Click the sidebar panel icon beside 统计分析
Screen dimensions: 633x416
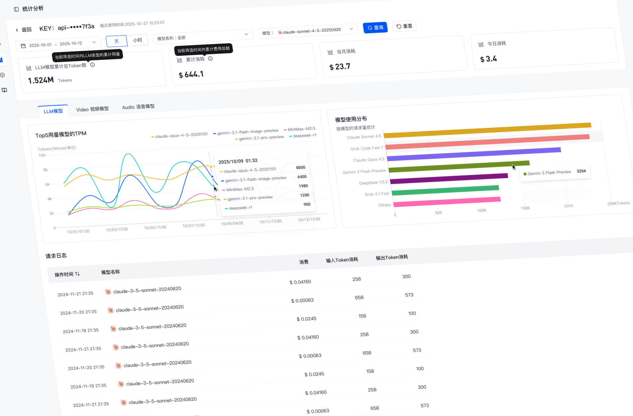(16, 9)
